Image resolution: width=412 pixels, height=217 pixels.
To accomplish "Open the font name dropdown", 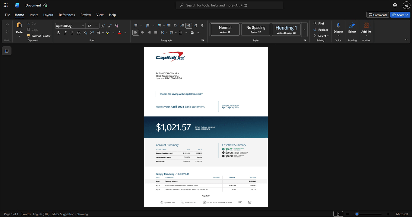I will [83, 26].
